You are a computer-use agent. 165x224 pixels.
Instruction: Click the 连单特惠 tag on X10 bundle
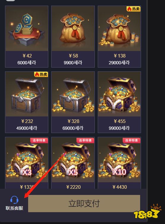pyautogui.click(x=132, y=140)
